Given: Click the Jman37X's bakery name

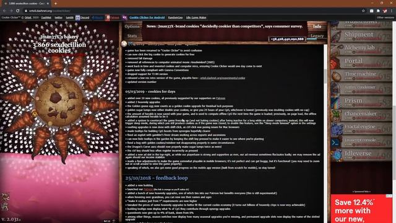Looking at the screenshot, I should tap(59, 37).
